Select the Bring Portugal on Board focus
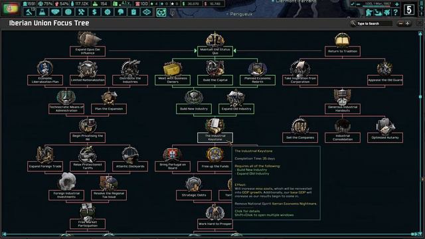The image size is (425, 239). (173, 167)
